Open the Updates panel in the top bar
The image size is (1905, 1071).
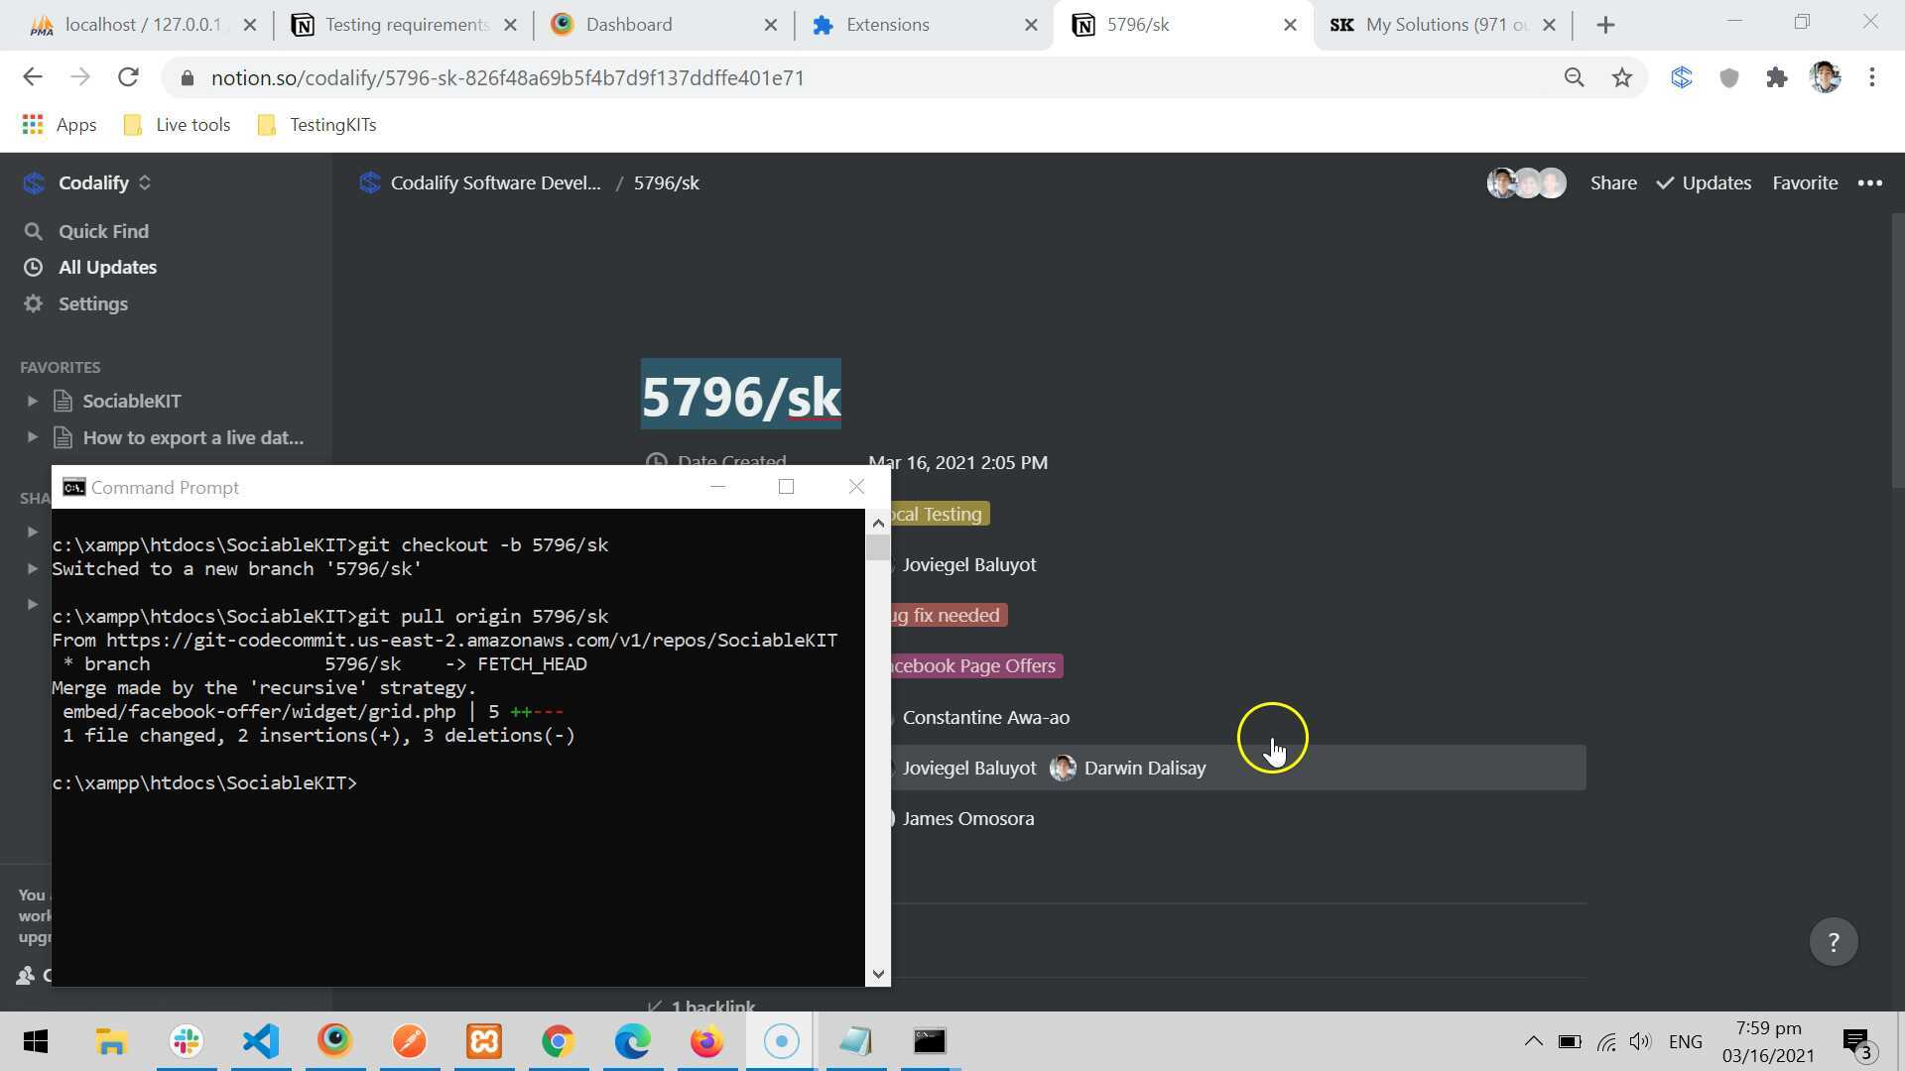(x=1704, y=182)
